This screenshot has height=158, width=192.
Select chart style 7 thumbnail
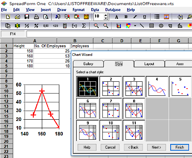click(x=111, y=109)
